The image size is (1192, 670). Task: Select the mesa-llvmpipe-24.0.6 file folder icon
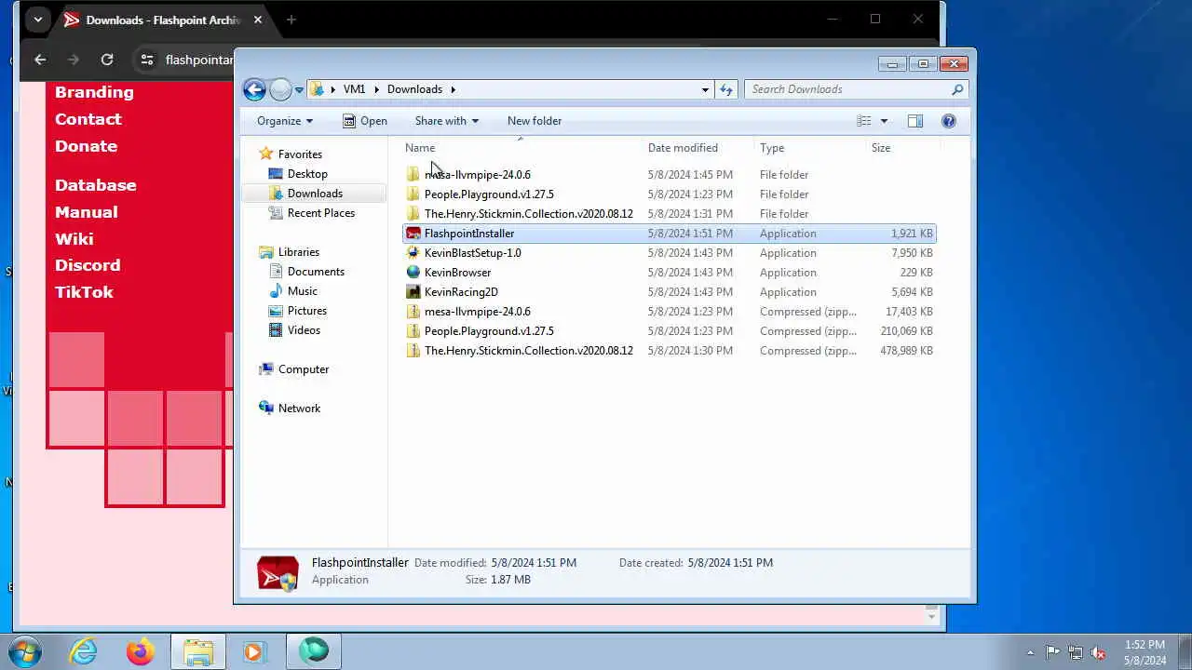point(413,175)
